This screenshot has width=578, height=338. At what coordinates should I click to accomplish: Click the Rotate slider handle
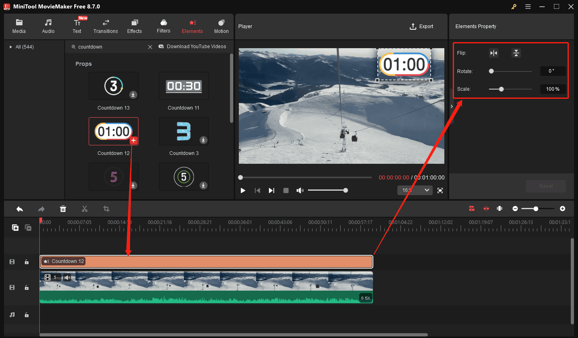(x=491, y=71)
